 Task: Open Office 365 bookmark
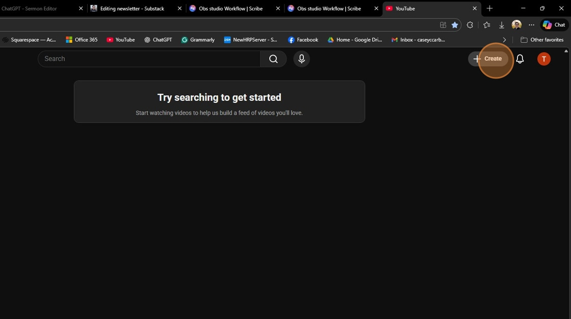tap(82, 40)
